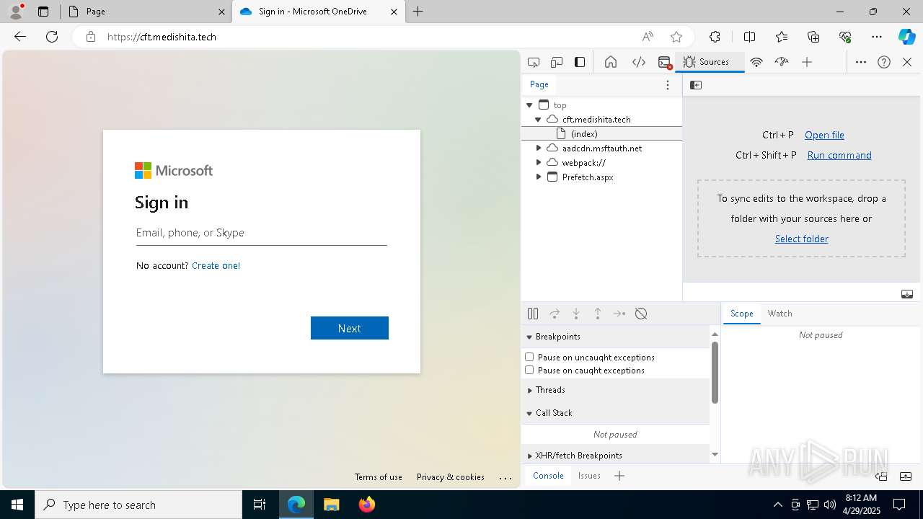923x519 pixels.
Task: Open the Issues drawer tab
Action: [x=589, y=476]
